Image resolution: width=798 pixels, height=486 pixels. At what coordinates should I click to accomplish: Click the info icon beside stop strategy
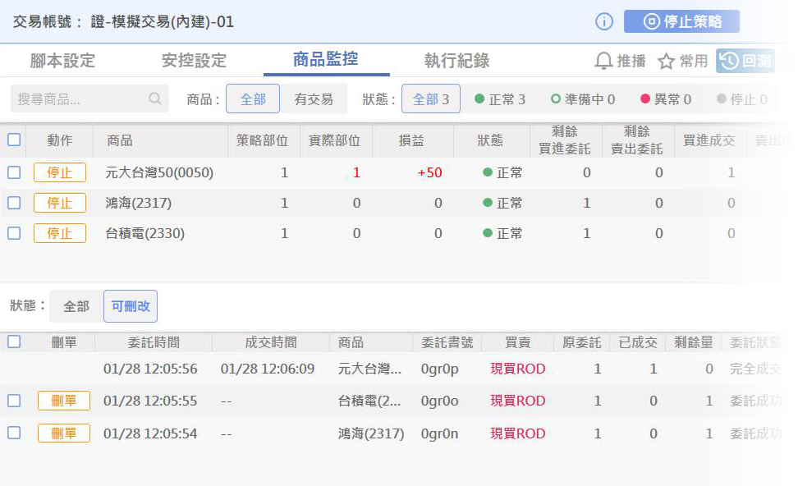tap(604, 22)
